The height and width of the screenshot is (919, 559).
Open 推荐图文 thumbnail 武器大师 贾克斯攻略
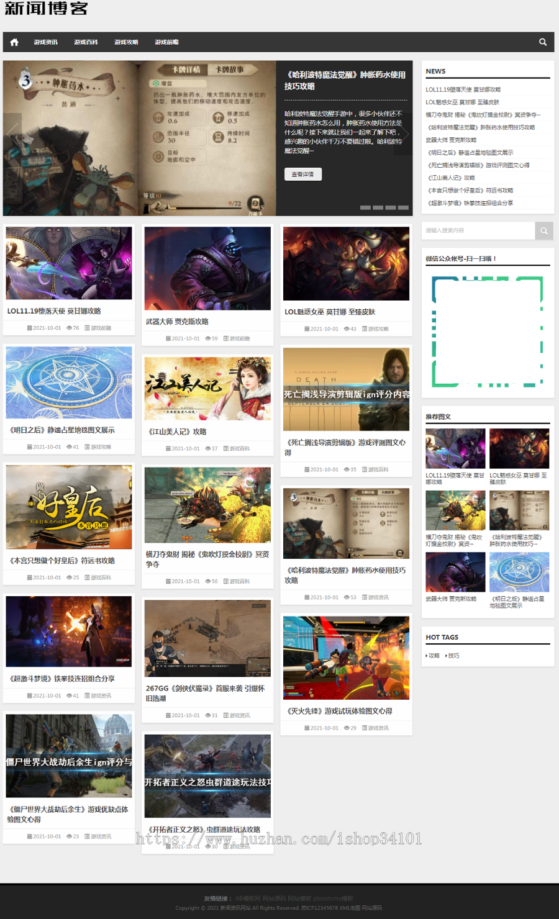tap(455, 572)
